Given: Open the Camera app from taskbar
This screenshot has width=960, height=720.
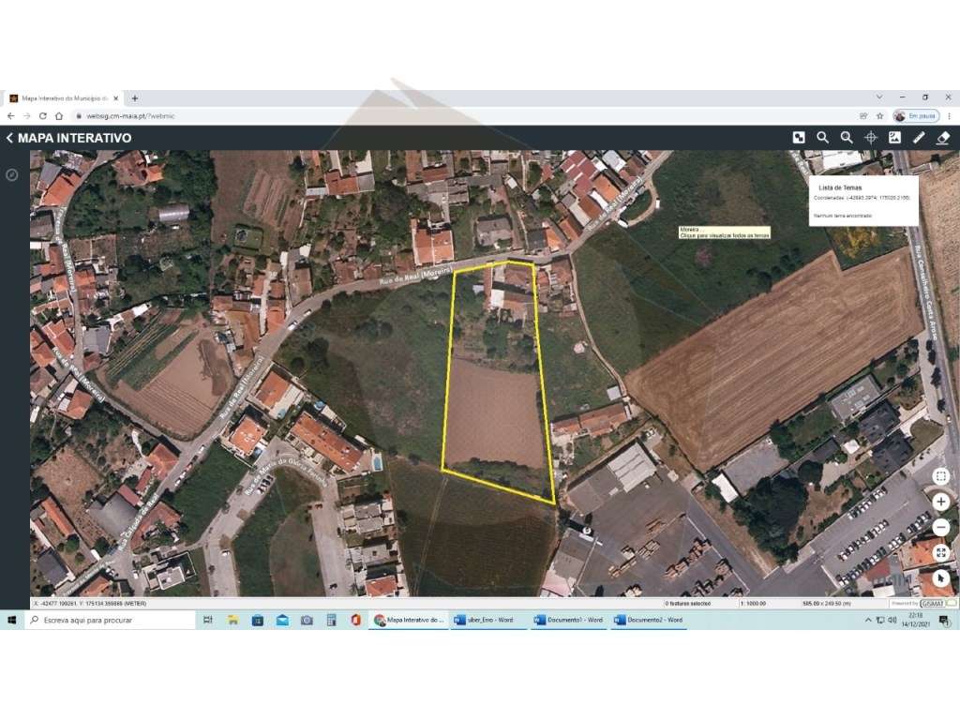Looking at the screenshot, I should [x=307, y=621].
